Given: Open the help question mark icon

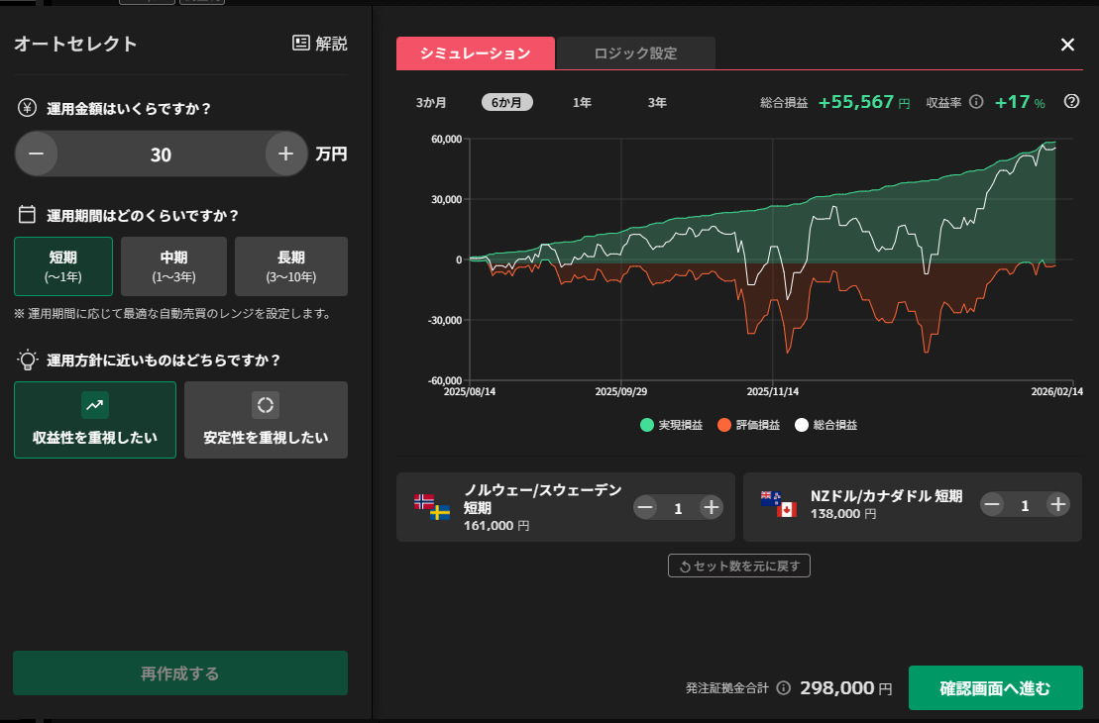Looking at the screenshot, I should (x=1071, y=101).
